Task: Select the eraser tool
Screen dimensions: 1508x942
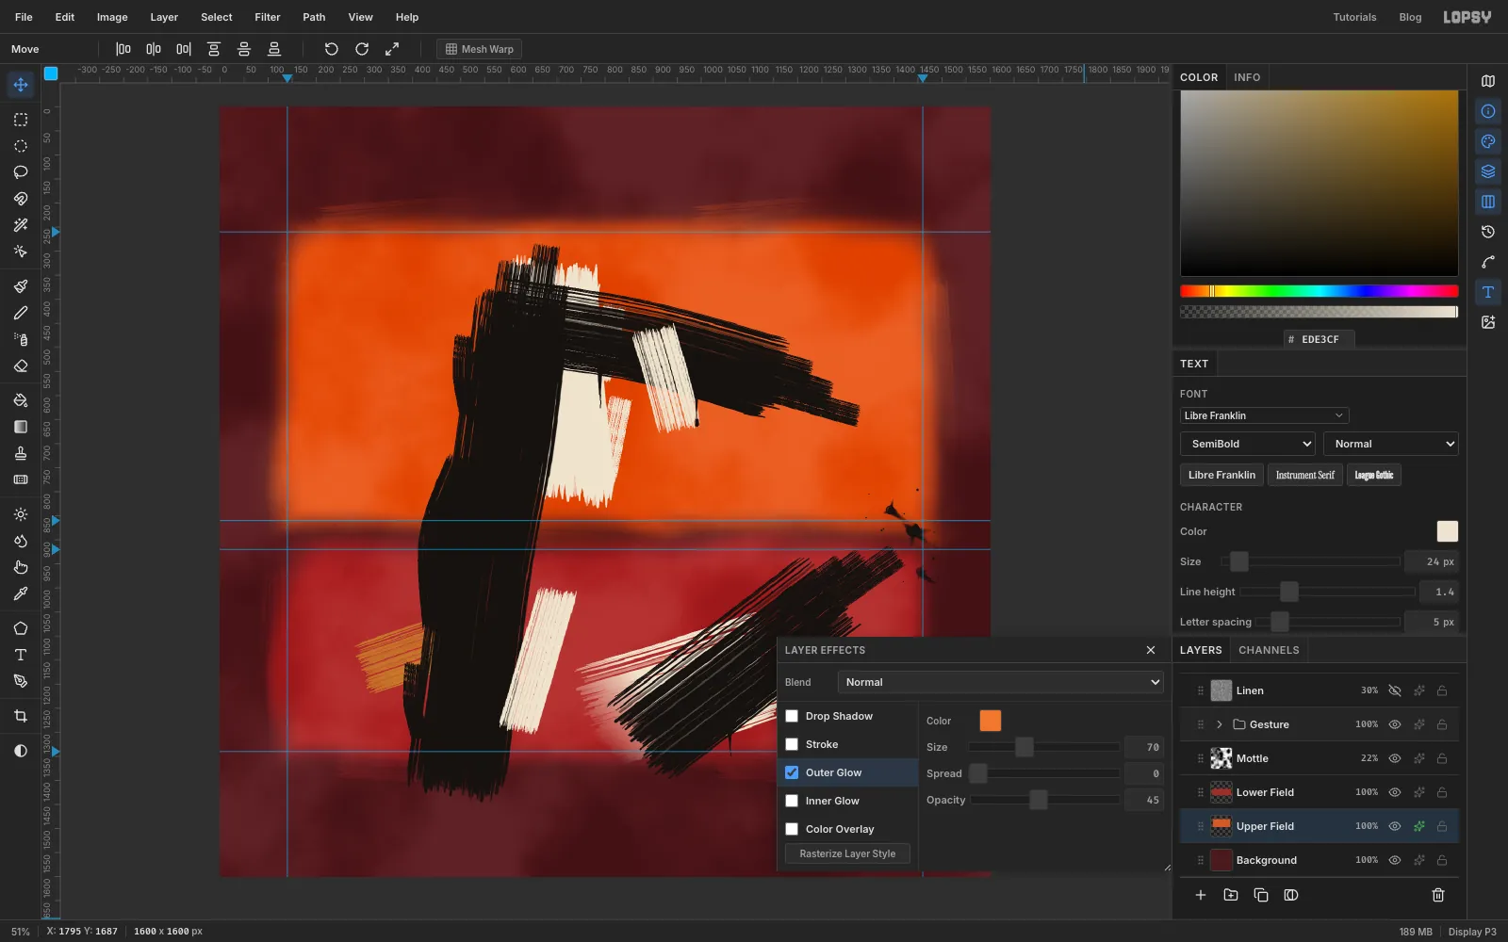Action: 21,365
